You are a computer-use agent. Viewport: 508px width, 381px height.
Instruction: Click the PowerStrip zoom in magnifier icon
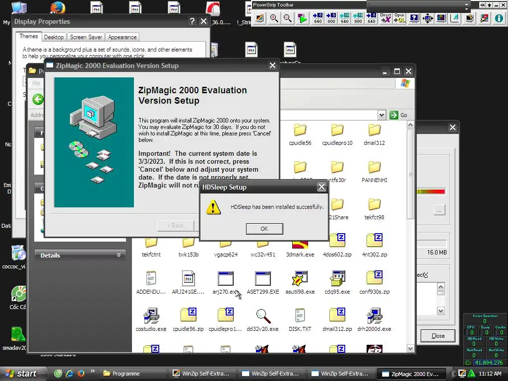(x=274, y=18)
